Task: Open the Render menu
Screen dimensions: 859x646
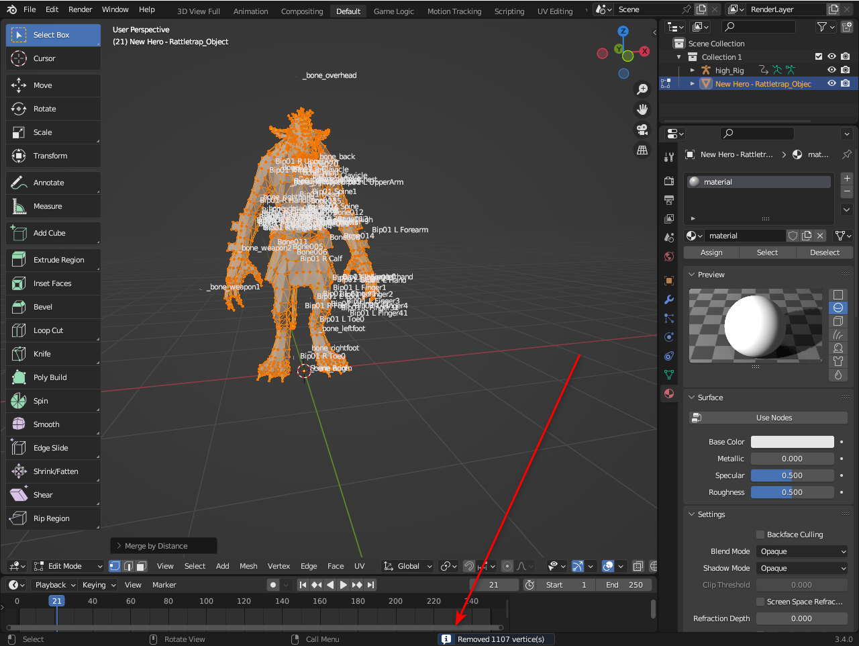Action: (x=80, y=9)
